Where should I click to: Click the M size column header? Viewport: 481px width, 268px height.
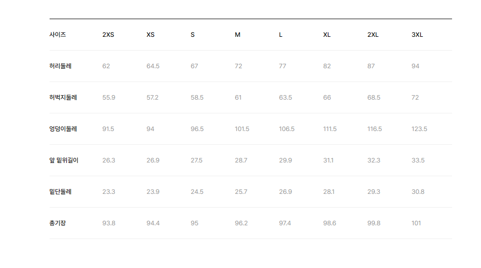pos(238,35)
